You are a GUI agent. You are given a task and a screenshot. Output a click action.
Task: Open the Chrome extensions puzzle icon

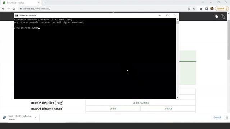click(201, 9)
